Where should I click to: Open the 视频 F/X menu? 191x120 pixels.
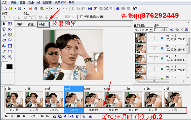60,3
